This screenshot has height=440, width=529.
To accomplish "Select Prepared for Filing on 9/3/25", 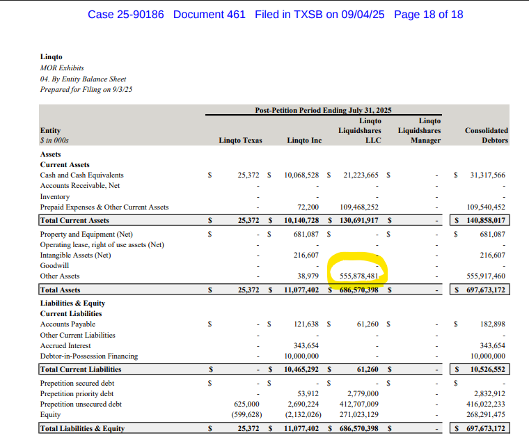I will pyautogui.click(x=86, y=89).
